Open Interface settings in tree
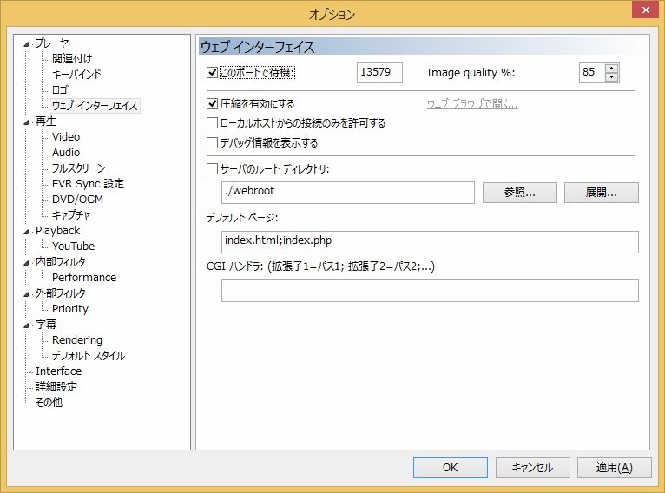The image size is (665, 493). tap(58, 371)
